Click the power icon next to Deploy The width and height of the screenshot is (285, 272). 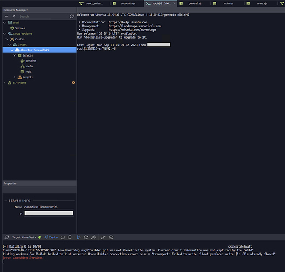(x=63, y=237)
